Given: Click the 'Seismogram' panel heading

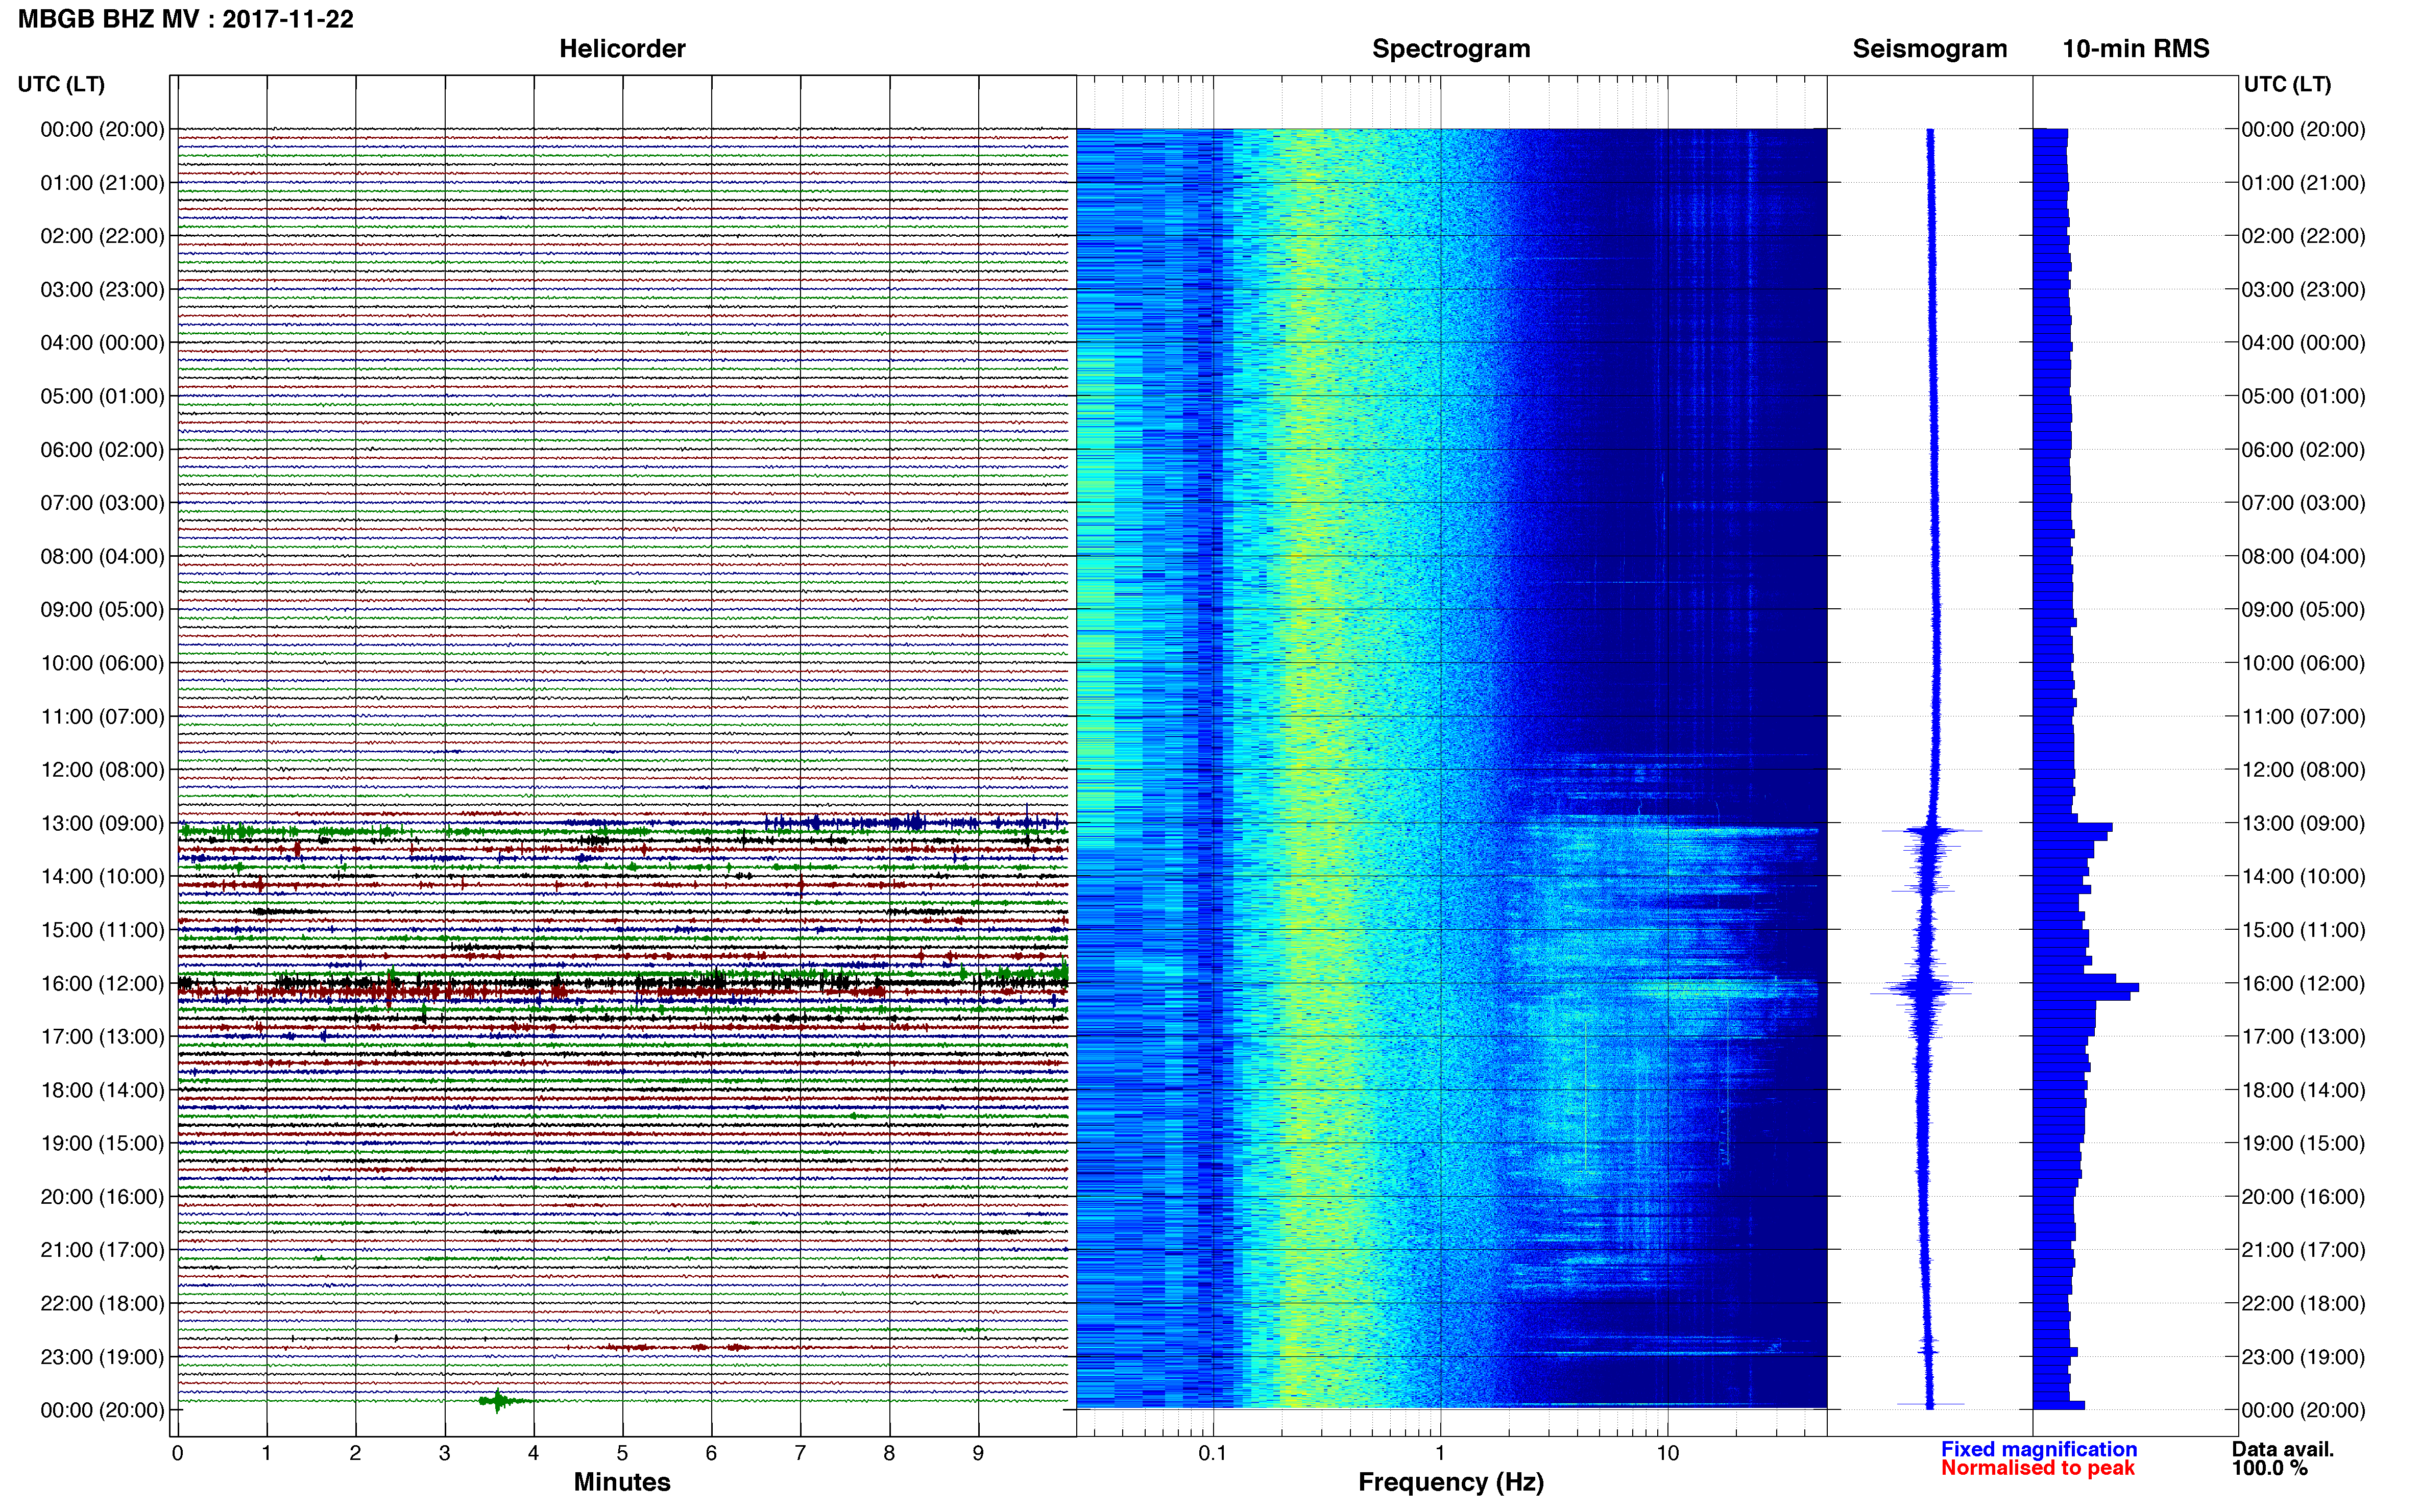Looking at the screenshot, I should pos(1930,49).
